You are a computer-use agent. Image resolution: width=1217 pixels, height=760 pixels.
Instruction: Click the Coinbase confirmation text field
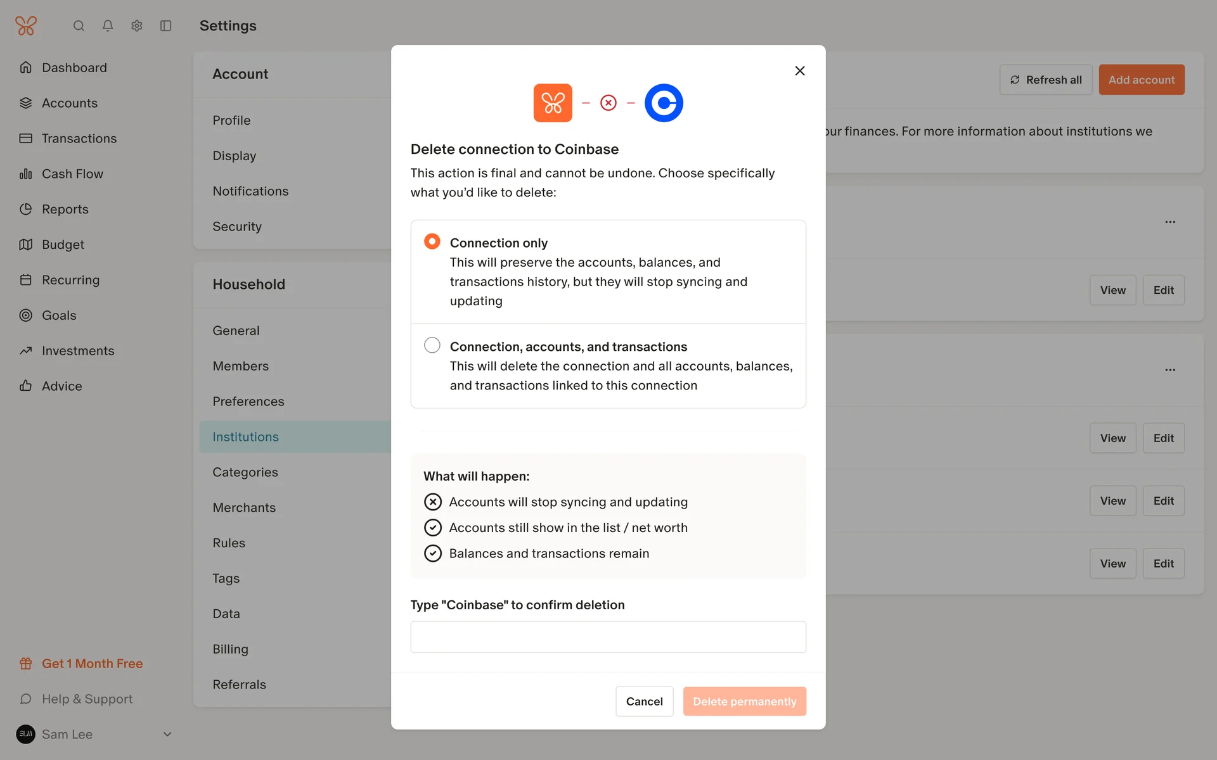point(608,636)
